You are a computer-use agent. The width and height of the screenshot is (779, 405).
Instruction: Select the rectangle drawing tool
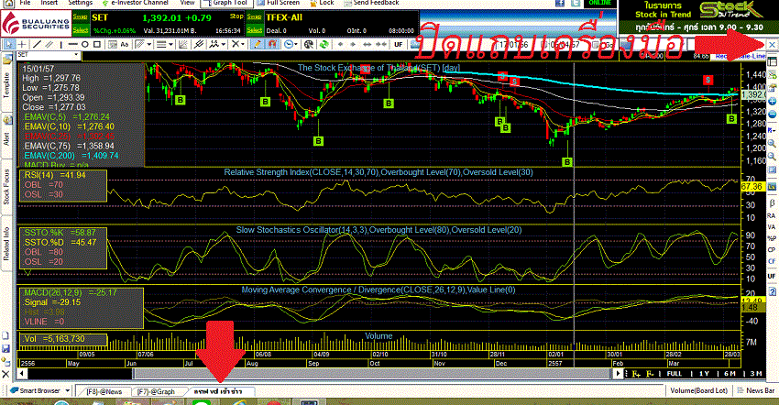(x=97, y=45)
